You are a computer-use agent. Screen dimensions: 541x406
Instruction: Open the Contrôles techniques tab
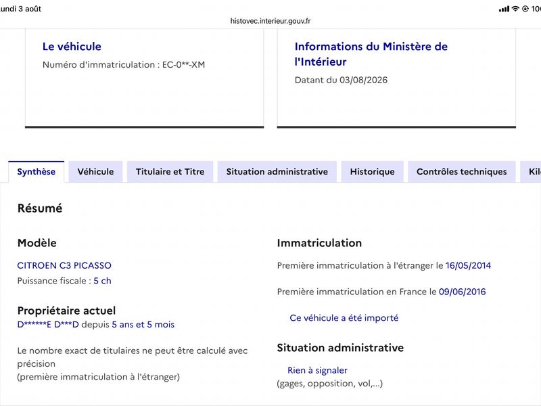[x=462, y=172]
